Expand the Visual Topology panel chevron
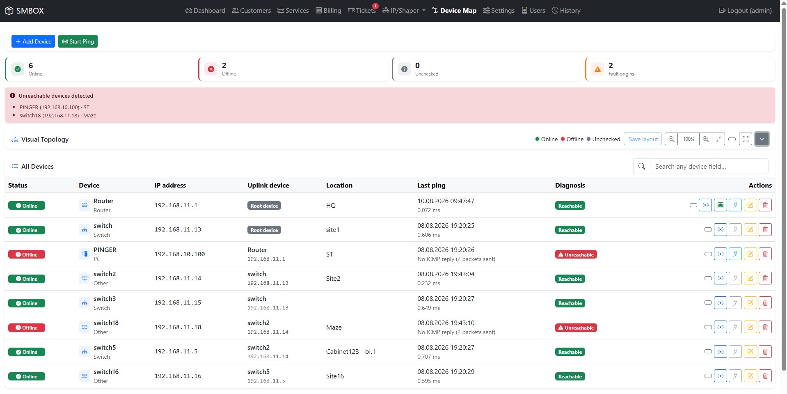The height and width of the screenshot is (394, 787). pos(762,139)
